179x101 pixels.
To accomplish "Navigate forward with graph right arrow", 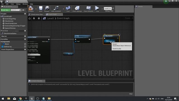I will (x=39, y=18).
